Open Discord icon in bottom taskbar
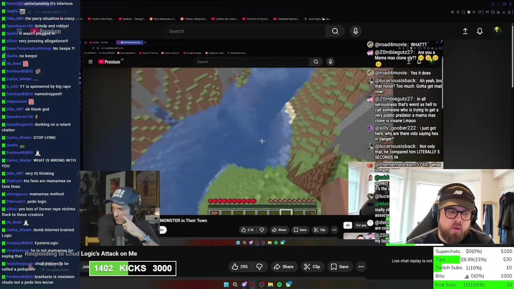514x289 pixels. pyautogui.click(x=244, y=285)
